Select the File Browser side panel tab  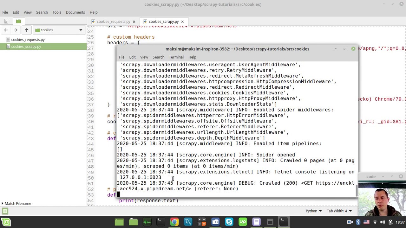(18, 21)
